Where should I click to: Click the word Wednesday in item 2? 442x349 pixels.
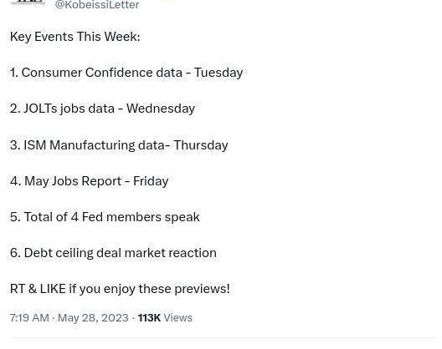pyautogui.click(x=161, y=109)
